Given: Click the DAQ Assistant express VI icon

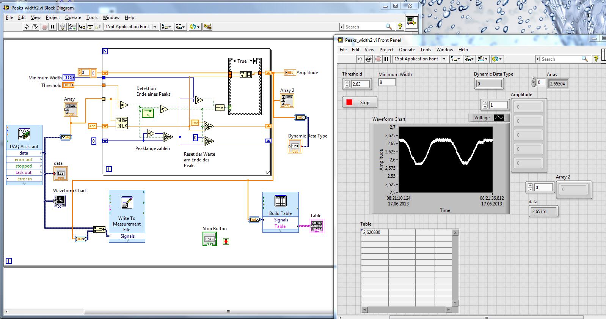Looking at the screenshot, I should point(24,134).
